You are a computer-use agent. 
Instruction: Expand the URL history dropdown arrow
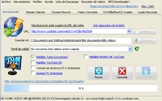point(129,31)
